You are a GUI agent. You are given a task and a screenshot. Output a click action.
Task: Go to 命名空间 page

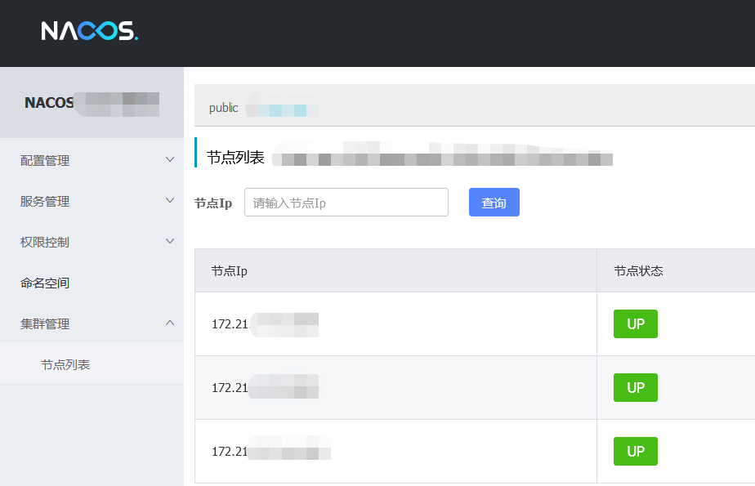[45, 283]
